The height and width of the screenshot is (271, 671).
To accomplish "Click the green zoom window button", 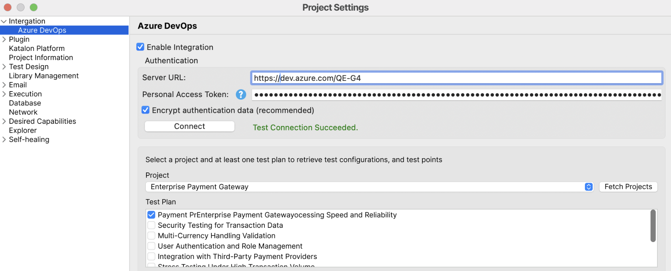I will pos(34,7).
